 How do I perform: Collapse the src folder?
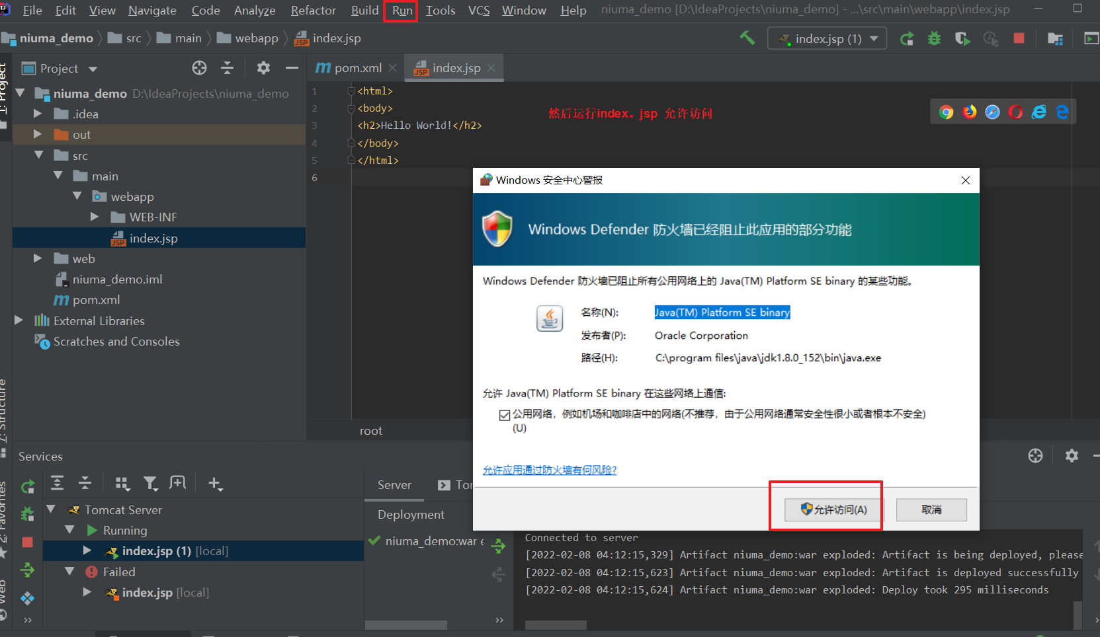(x=39, y=155)
